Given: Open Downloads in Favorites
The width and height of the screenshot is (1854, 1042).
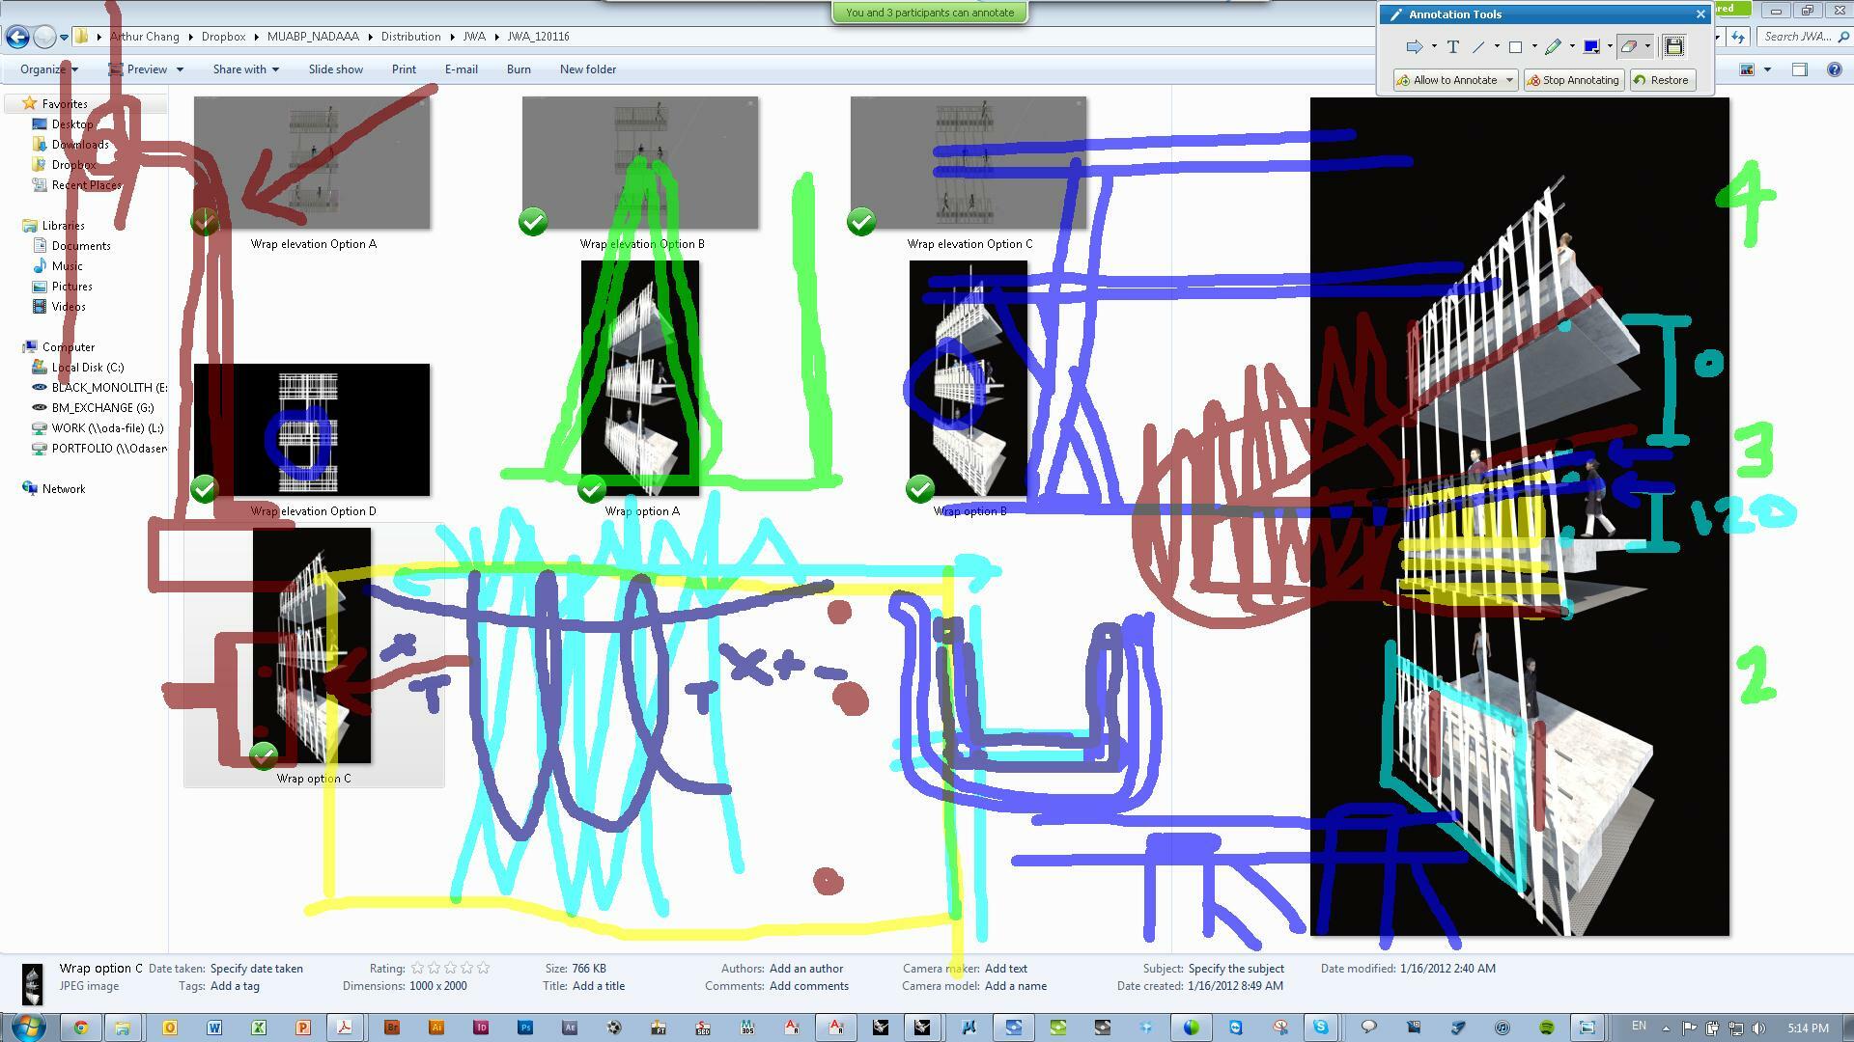Looking at the screenshot, I should point(79,145).
